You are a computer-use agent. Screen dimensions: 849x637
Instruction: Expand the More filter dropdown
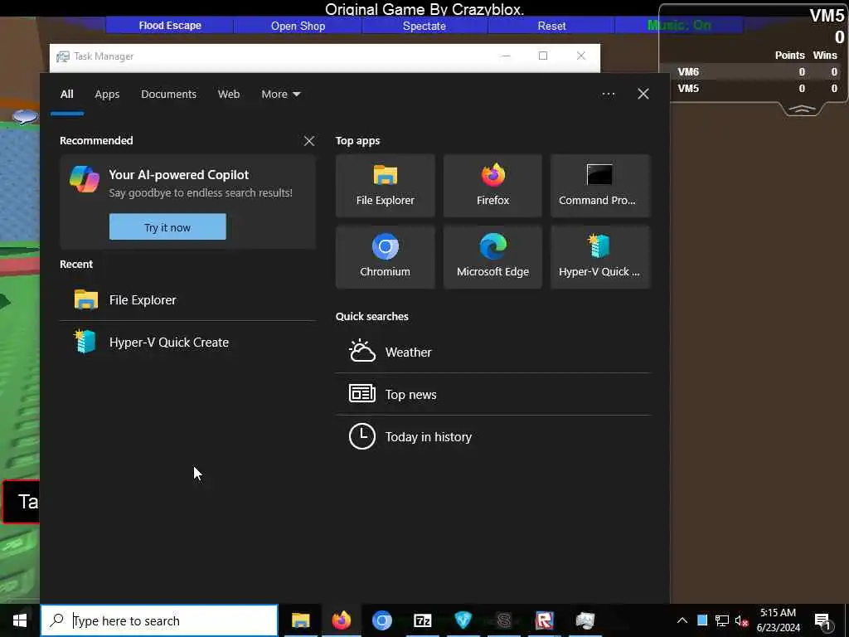[x=280, y=95]
